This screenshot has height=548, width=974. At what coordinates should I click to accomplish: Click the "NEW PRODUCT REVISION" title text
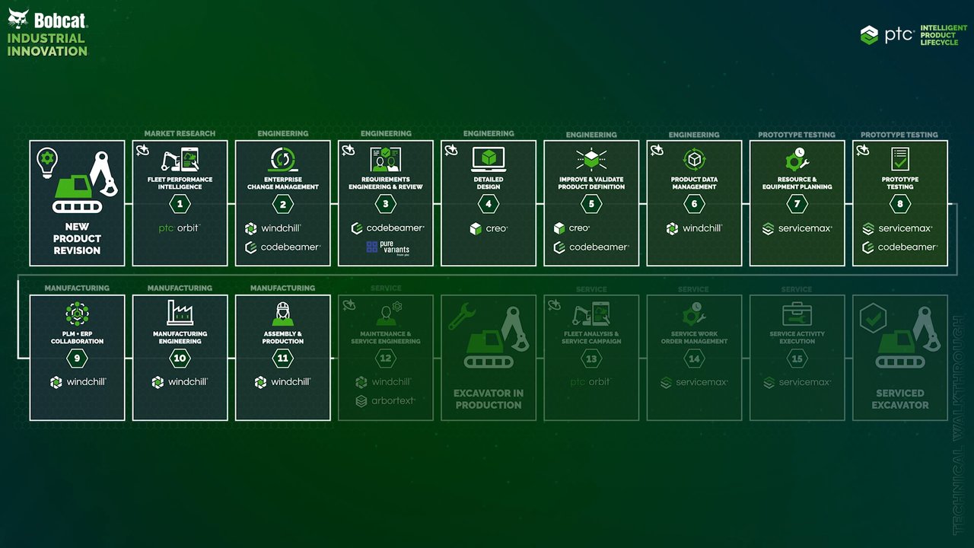(x=77, y=238)
